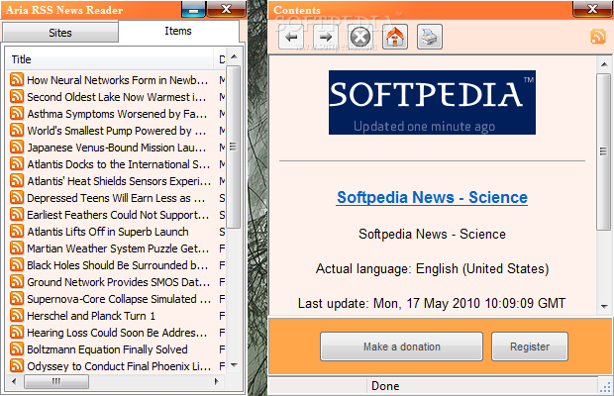Click RSS icon beside Boltzmann Equation item
614x396 pixels.
tap(17, 348)
